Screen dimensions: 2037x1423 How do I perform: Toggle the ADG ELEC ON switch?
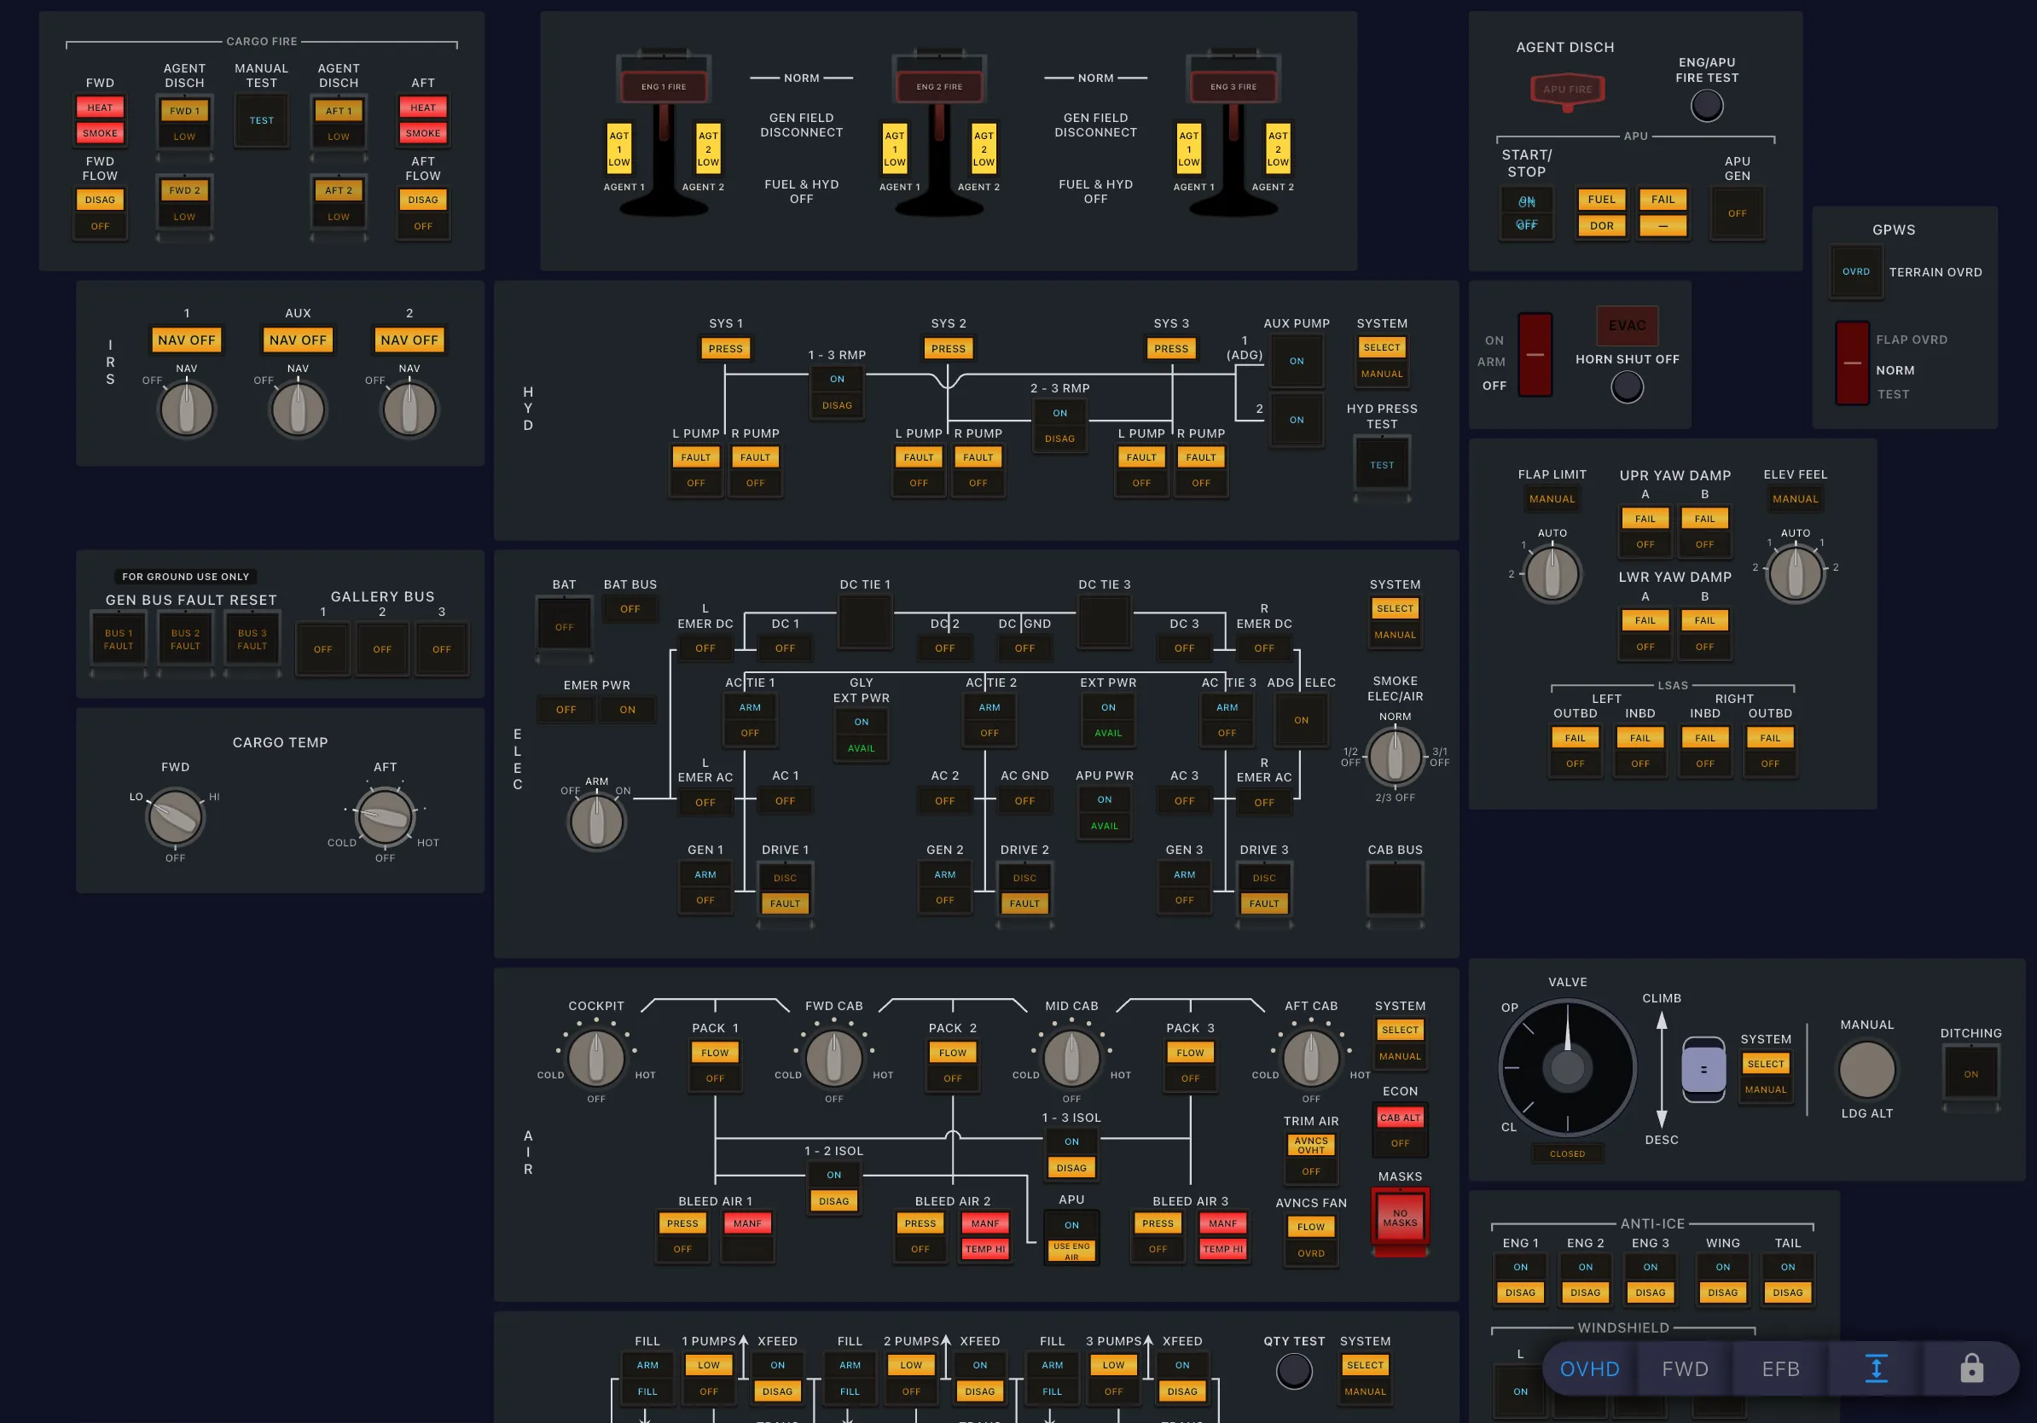(1301, 719)
